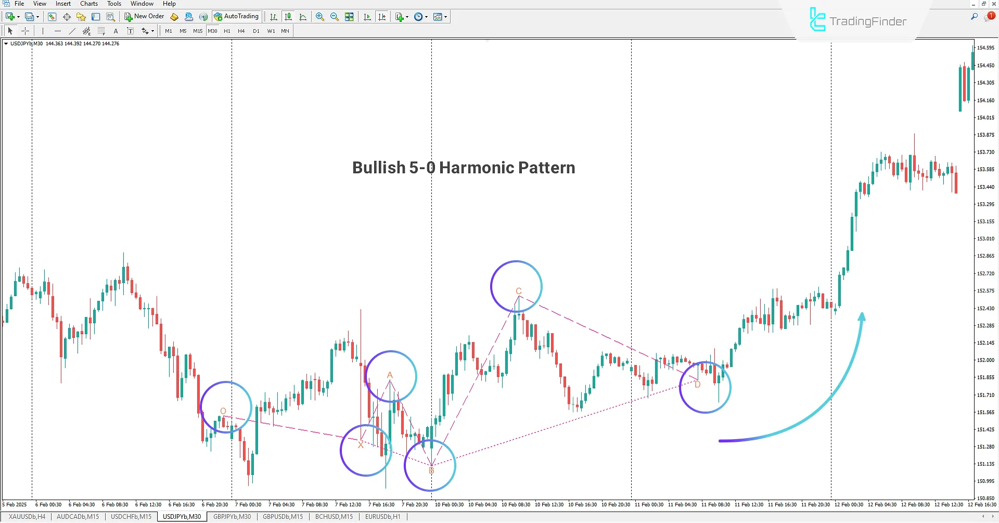Image resolution: width=999 pixels, height=523 pixels.
Task: Switch timeframe to H4
Action: tap(241, 31)
